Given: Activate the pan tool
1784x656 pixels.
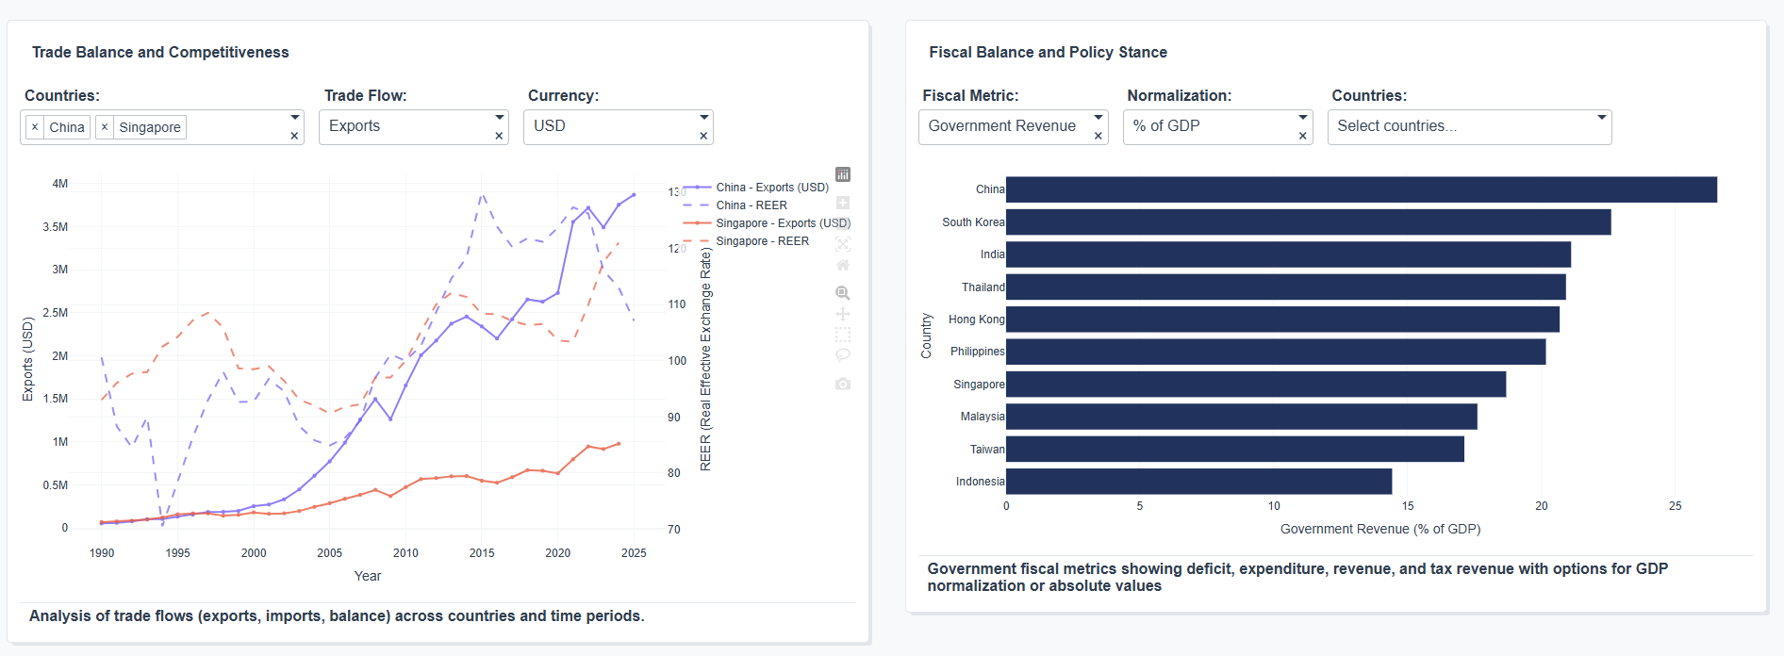Looking at the screenshot, I should coord(843,314).
